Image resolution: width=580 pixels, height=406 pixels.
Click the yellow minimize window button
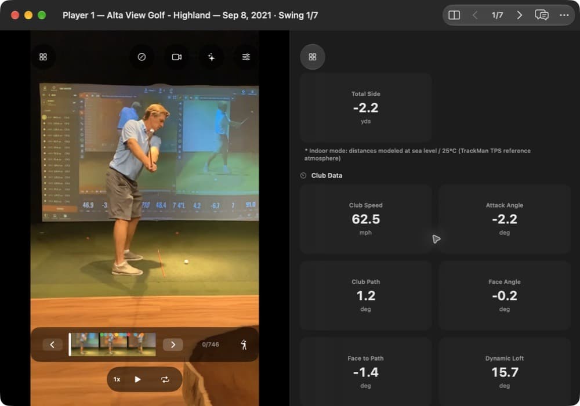(28, 15)
